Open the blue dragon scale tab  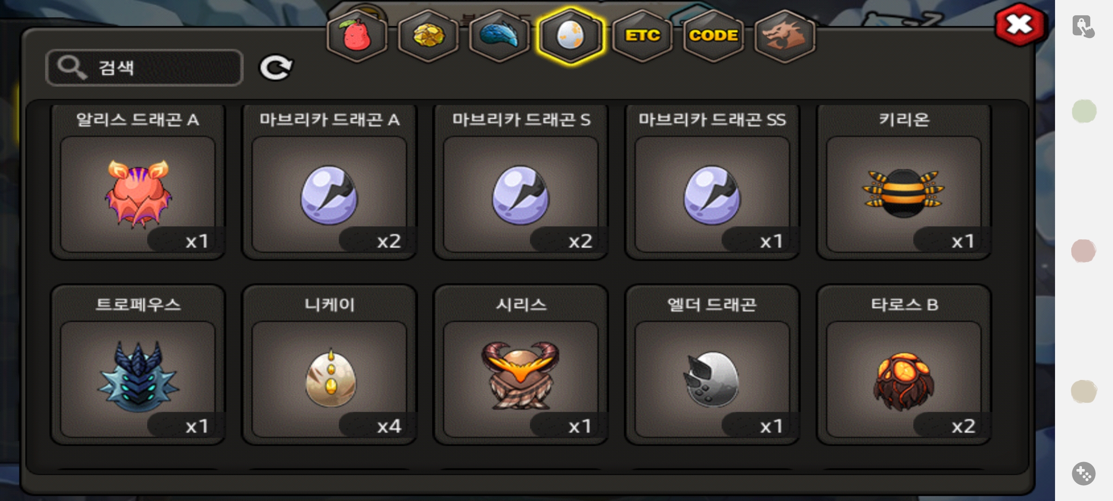499,36
